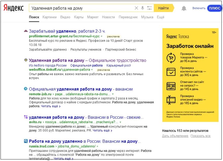This screenshot has width=223, height=161.
Task: Click реклама label under Tinkoff result
Action: (x=103, y=70)
